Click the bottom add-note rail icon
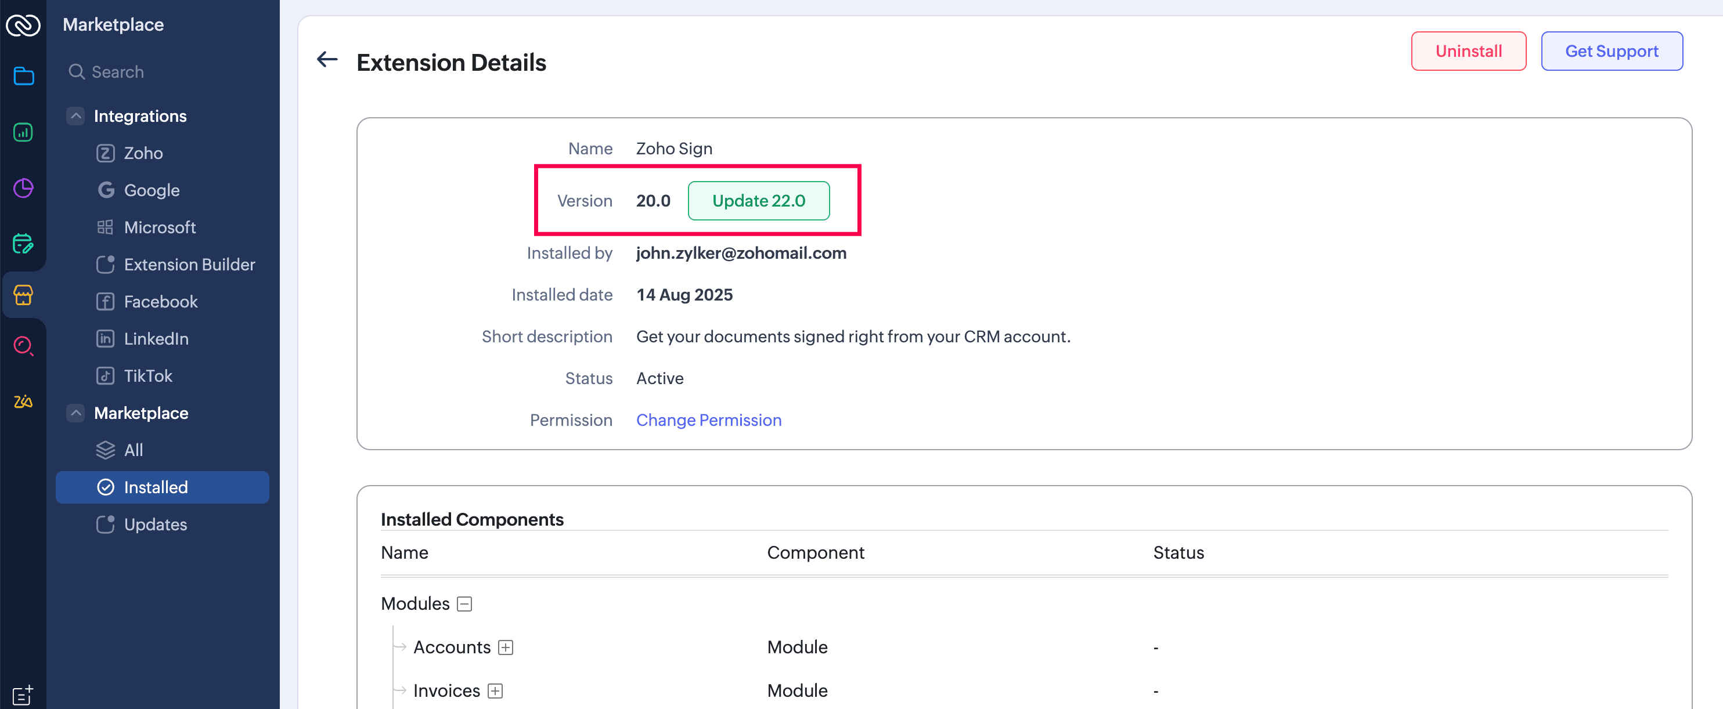The height and width of the screenshot is (709, 1723). 23,694
